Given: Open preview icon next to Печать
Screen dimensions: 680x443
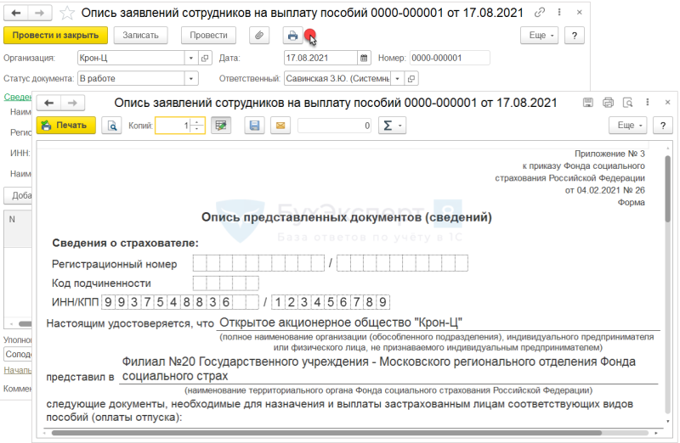Looking at the screenshot, I should click(x=112, y=126).
